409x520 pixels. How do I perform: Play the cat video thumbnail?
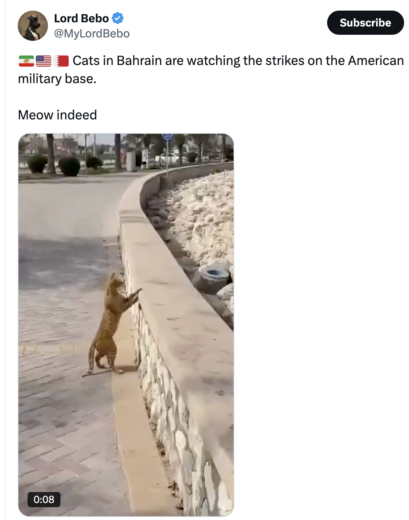(126, 325)
